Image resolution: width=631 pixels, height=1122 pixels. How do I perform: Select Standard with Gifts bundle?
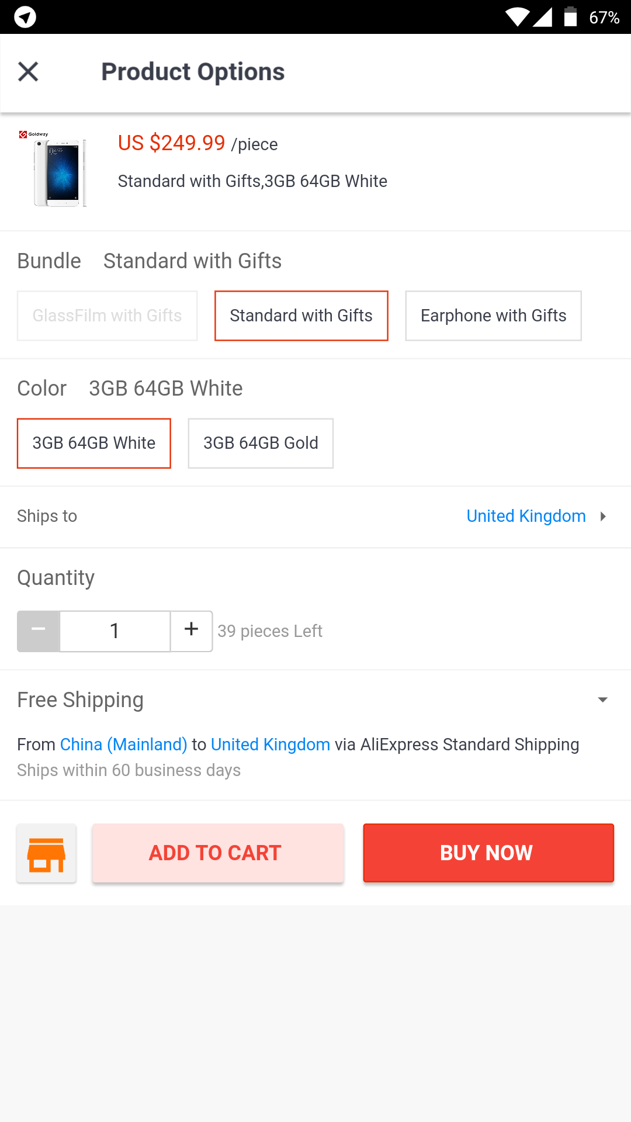(x=301, y=316)
